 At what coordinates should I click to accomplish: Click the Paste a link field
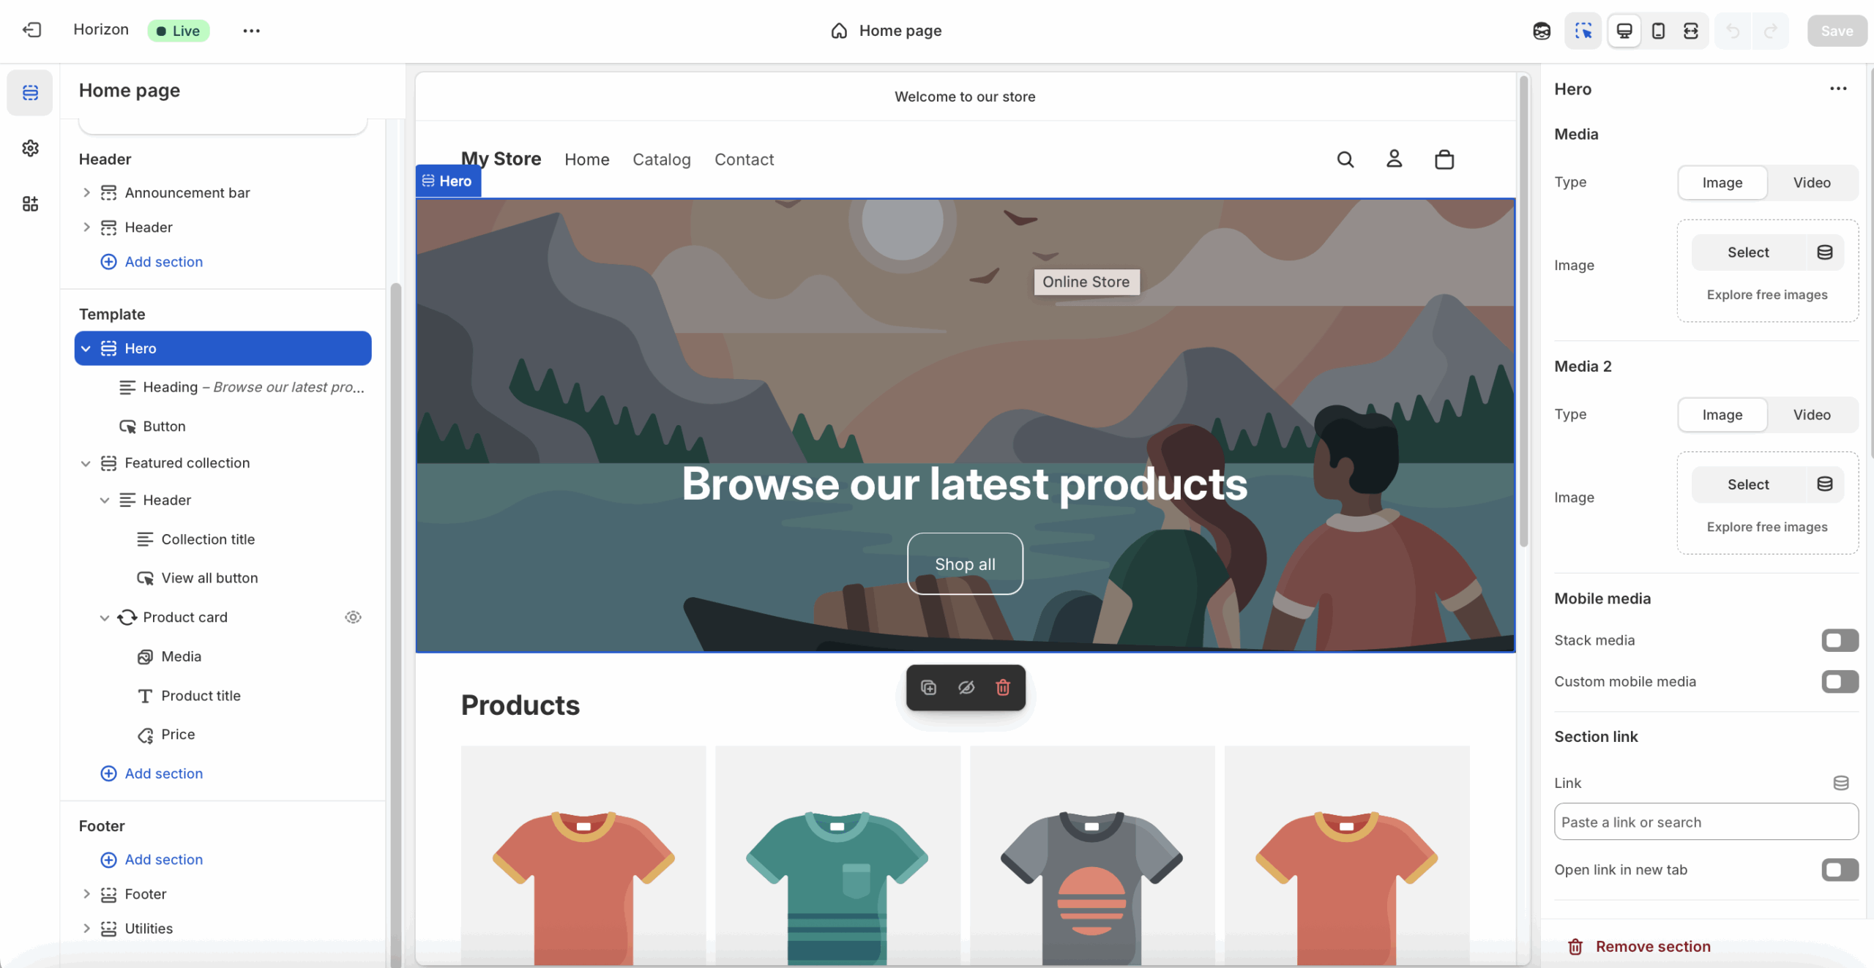pyautogui.click(x=1705, y=822)
